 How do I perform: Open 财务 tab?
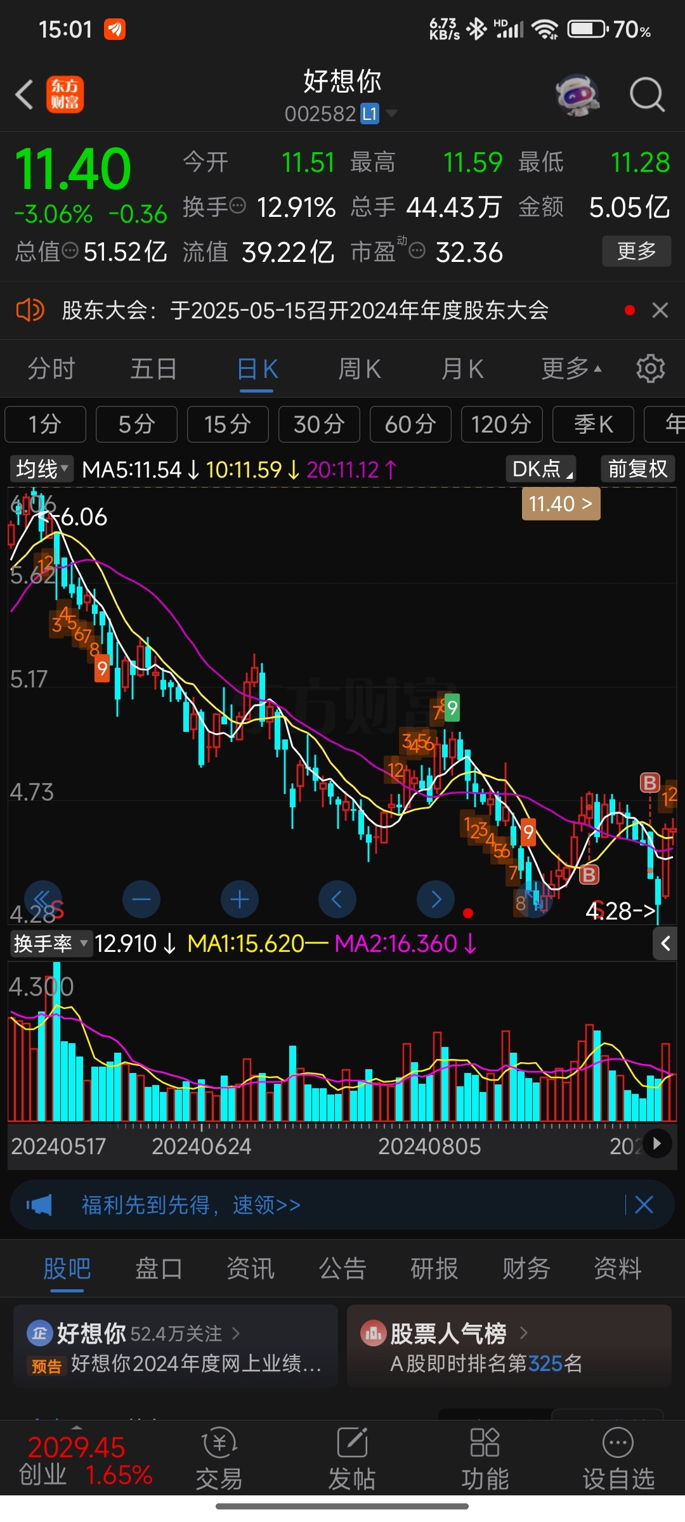click(x=526, y=1268)
